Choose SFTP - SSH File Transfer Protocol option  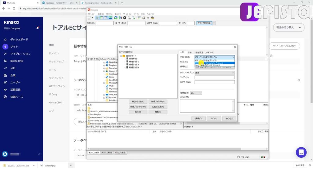214,63
